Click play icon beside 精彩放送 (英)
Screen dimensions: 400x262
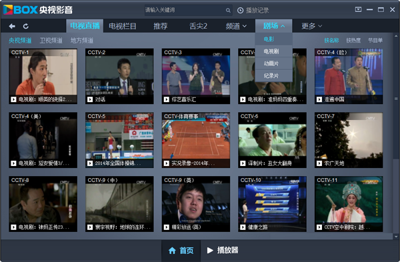(x=166, y=227)
